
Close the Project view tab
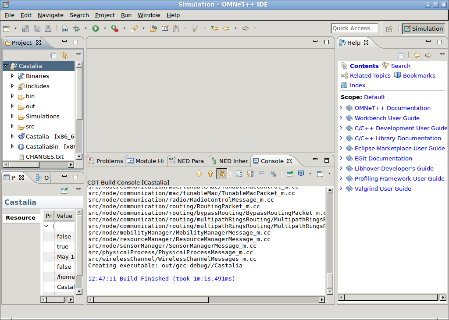tap(39, 43)
